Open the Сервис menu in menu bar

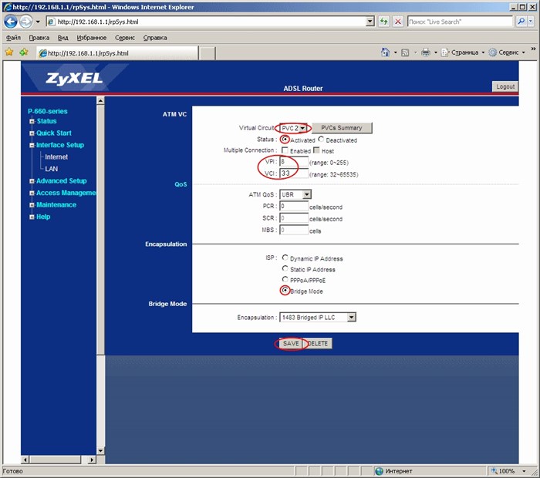125,38
